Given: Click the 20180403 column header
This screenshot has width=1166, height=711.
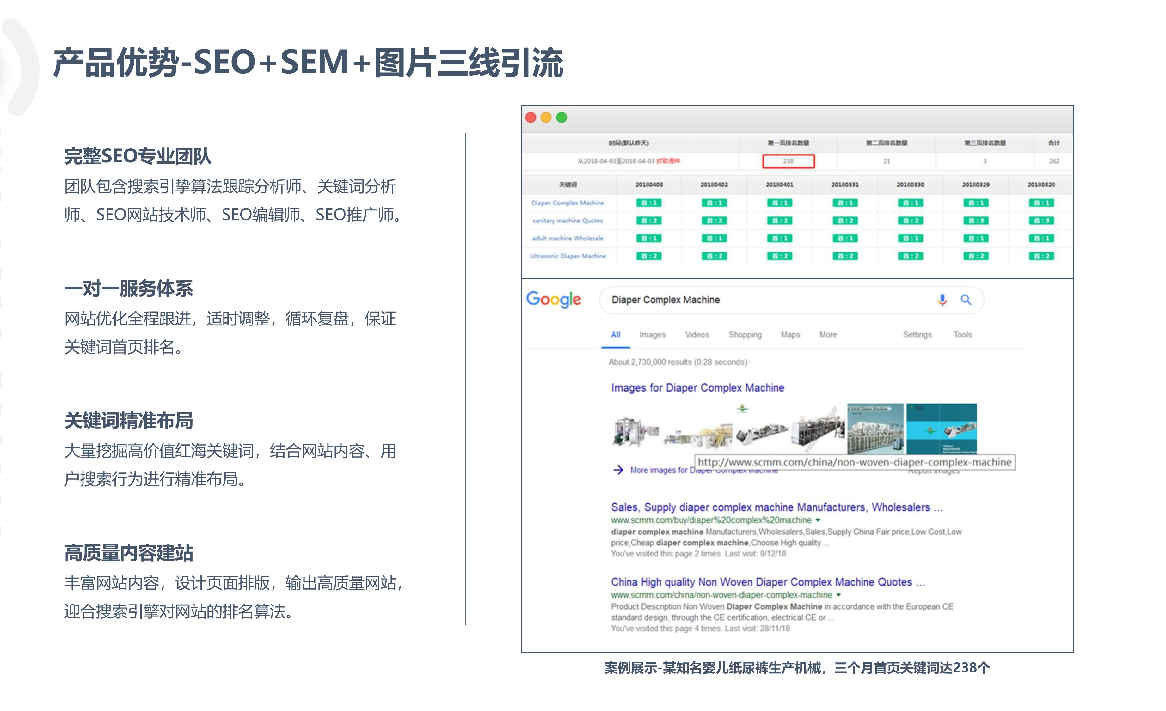Looking at the screenshot, I should click(649, 185).
